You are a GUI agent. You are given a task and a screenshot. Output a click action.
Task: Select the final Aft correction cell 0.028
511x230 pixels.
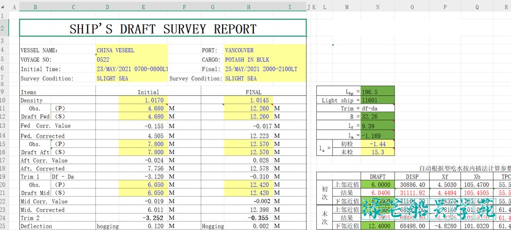click(249, 160)
